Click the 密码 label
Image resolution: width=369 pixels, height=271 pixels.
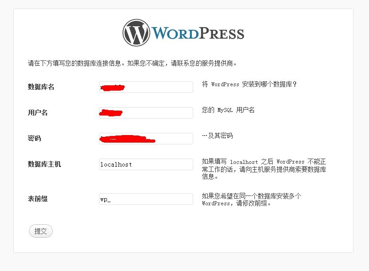click(34, 138)
